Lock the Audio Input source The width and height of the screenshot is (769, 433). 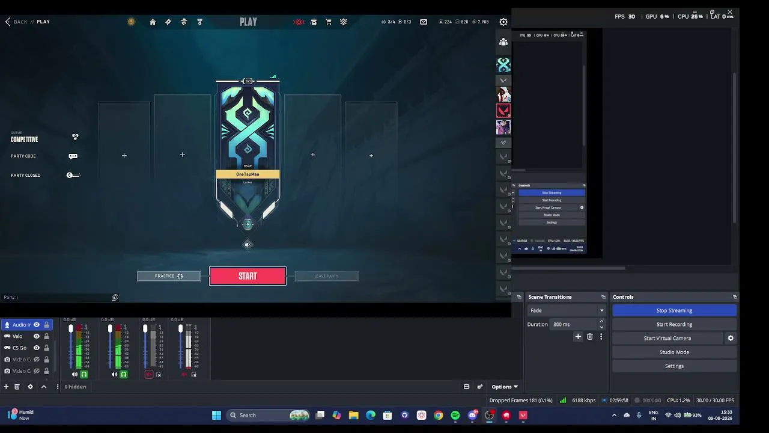tap(46, 325)
